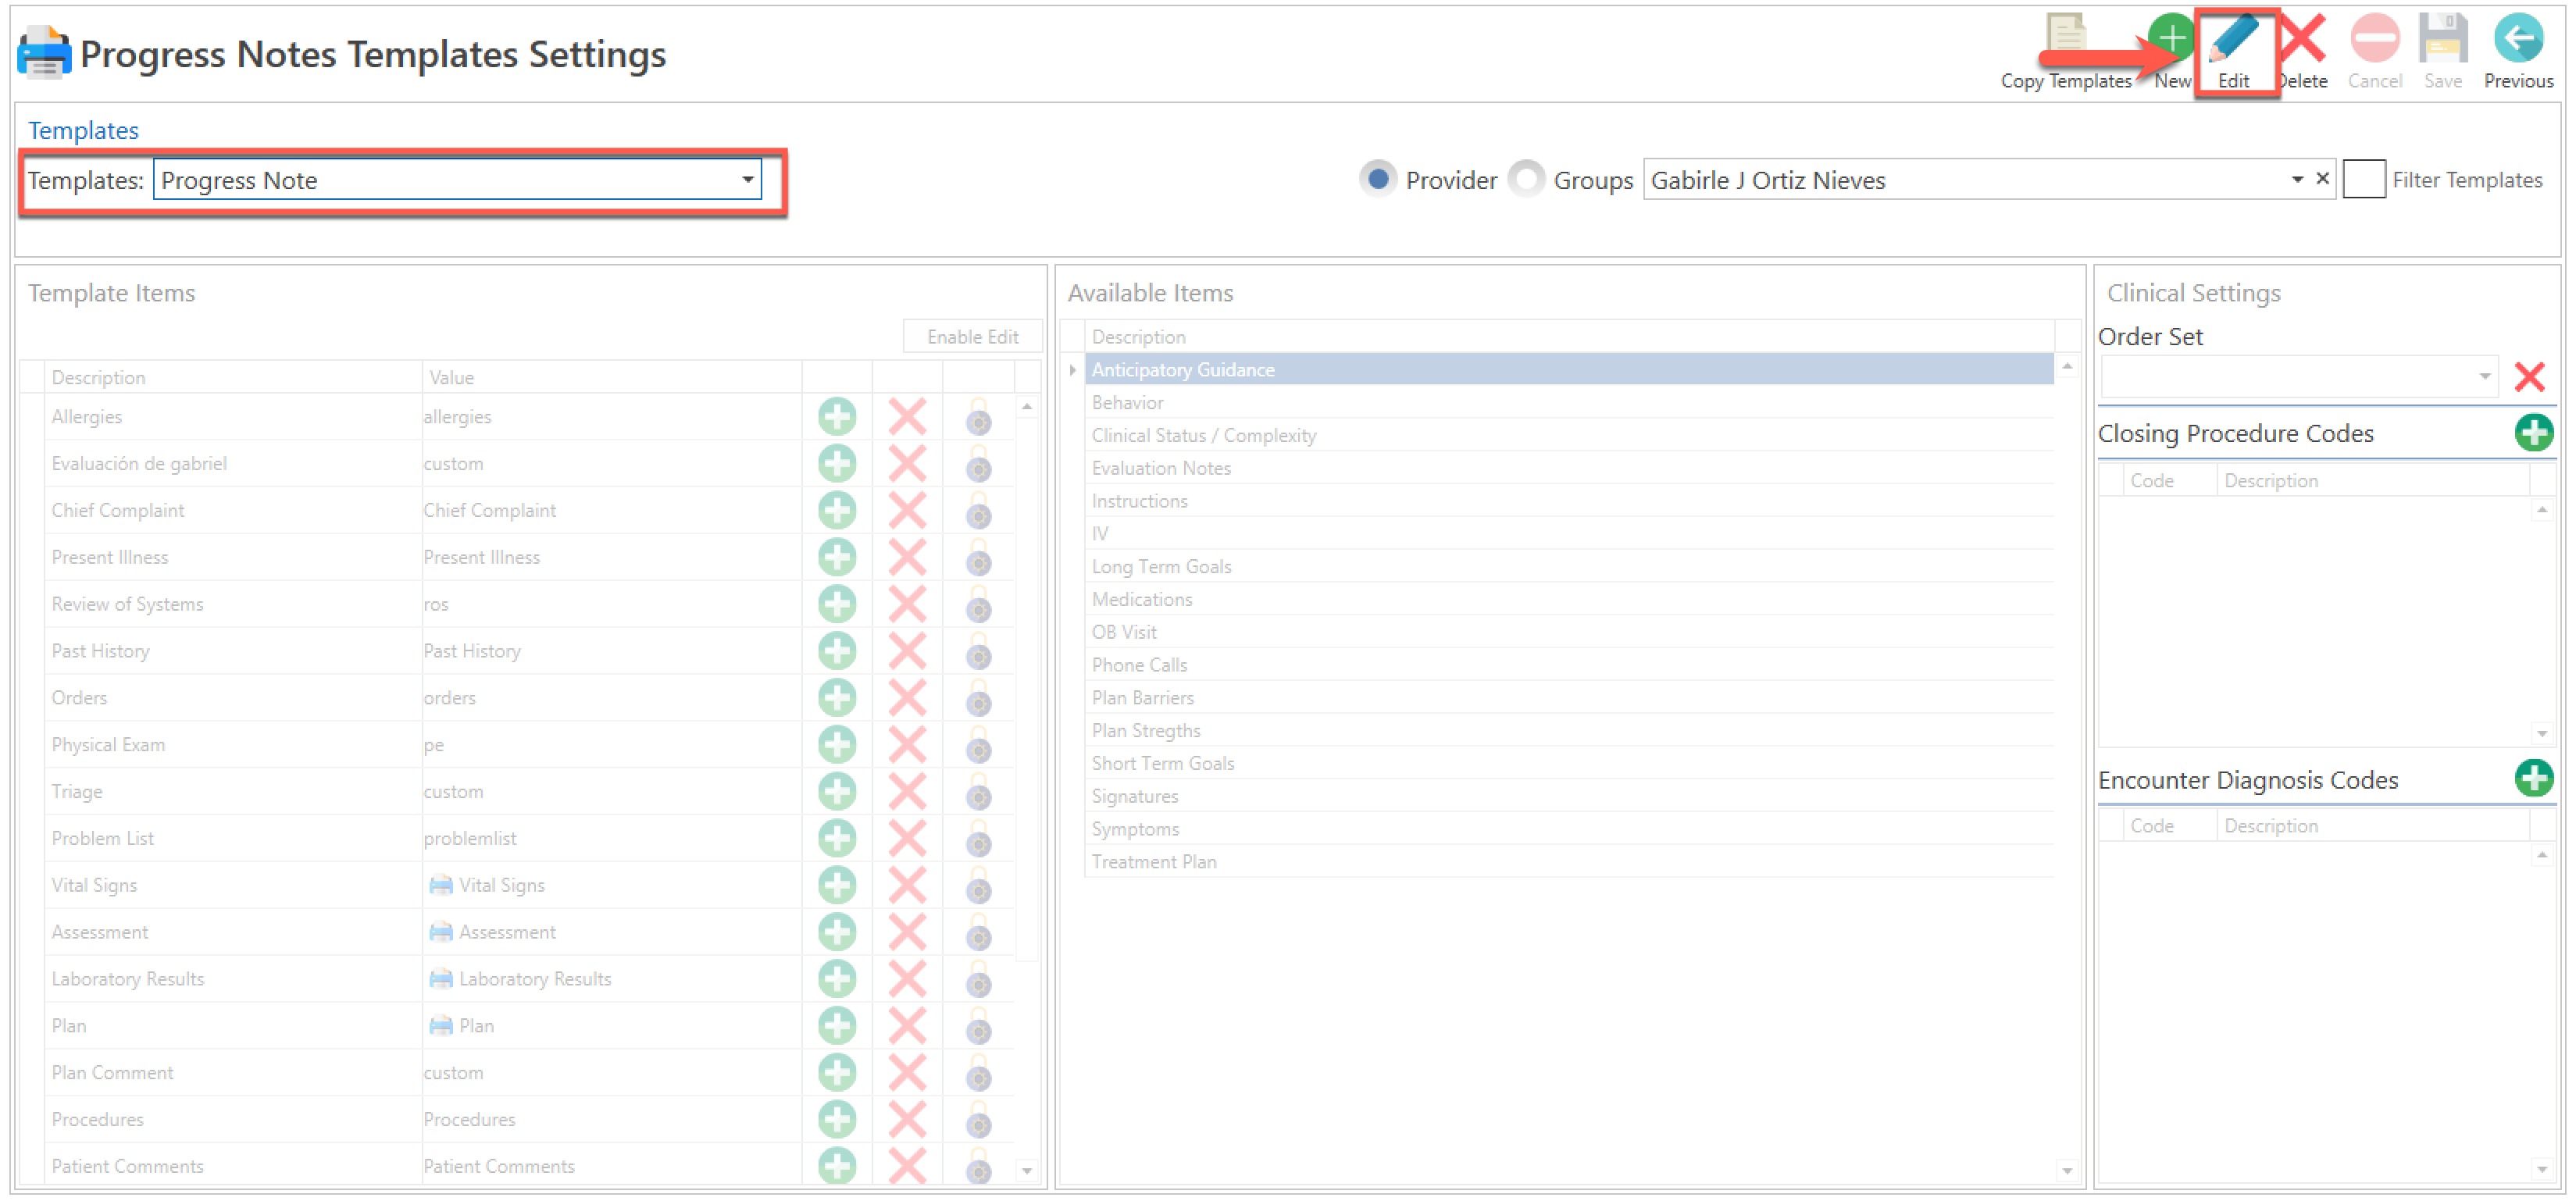Select the Groups radio button
Image resolution: width=2576 pixels, height=1201 pixels.
tap(1526, 180)
